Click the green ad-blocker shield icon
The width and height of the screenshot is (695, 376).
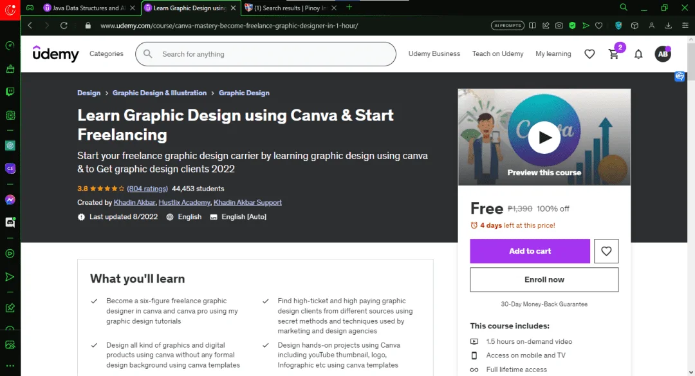coord(572,26)
